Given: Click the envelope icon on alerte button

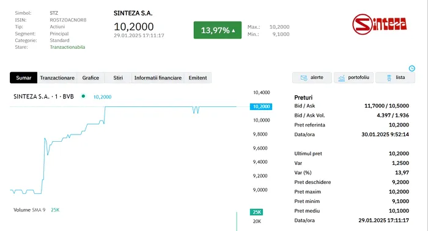Looking at the screenshot, I should pyautogui.click(x=304, y=78).
